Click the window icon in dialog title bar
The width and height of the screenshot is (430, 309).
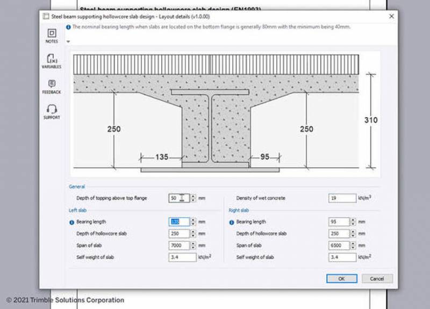46,17
